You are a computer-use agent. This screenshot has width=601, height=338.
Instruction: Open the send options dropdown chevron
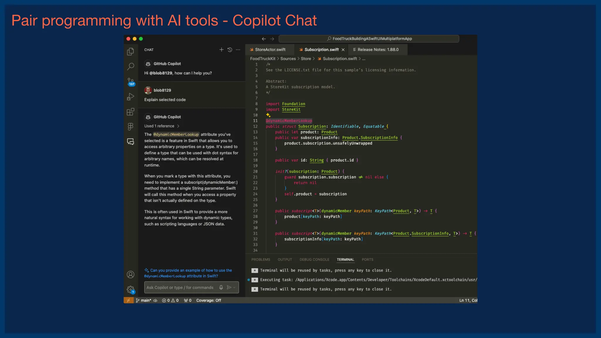point(234,288)
